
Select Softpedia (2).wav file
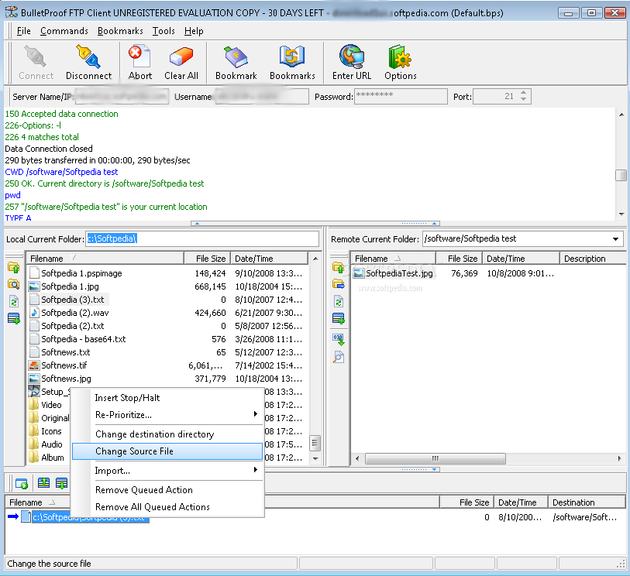69,313
